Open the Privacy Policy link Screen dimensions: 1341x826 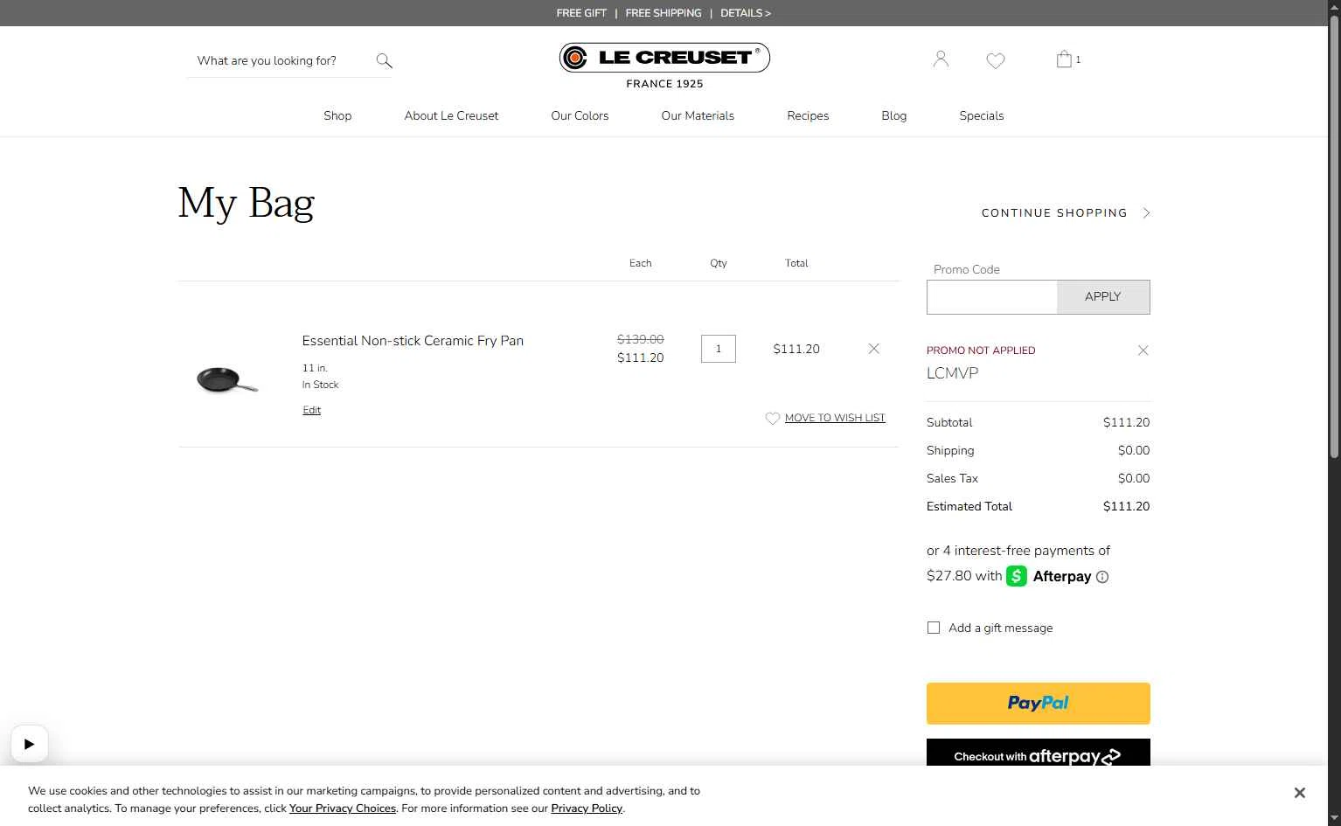(587, 809)
